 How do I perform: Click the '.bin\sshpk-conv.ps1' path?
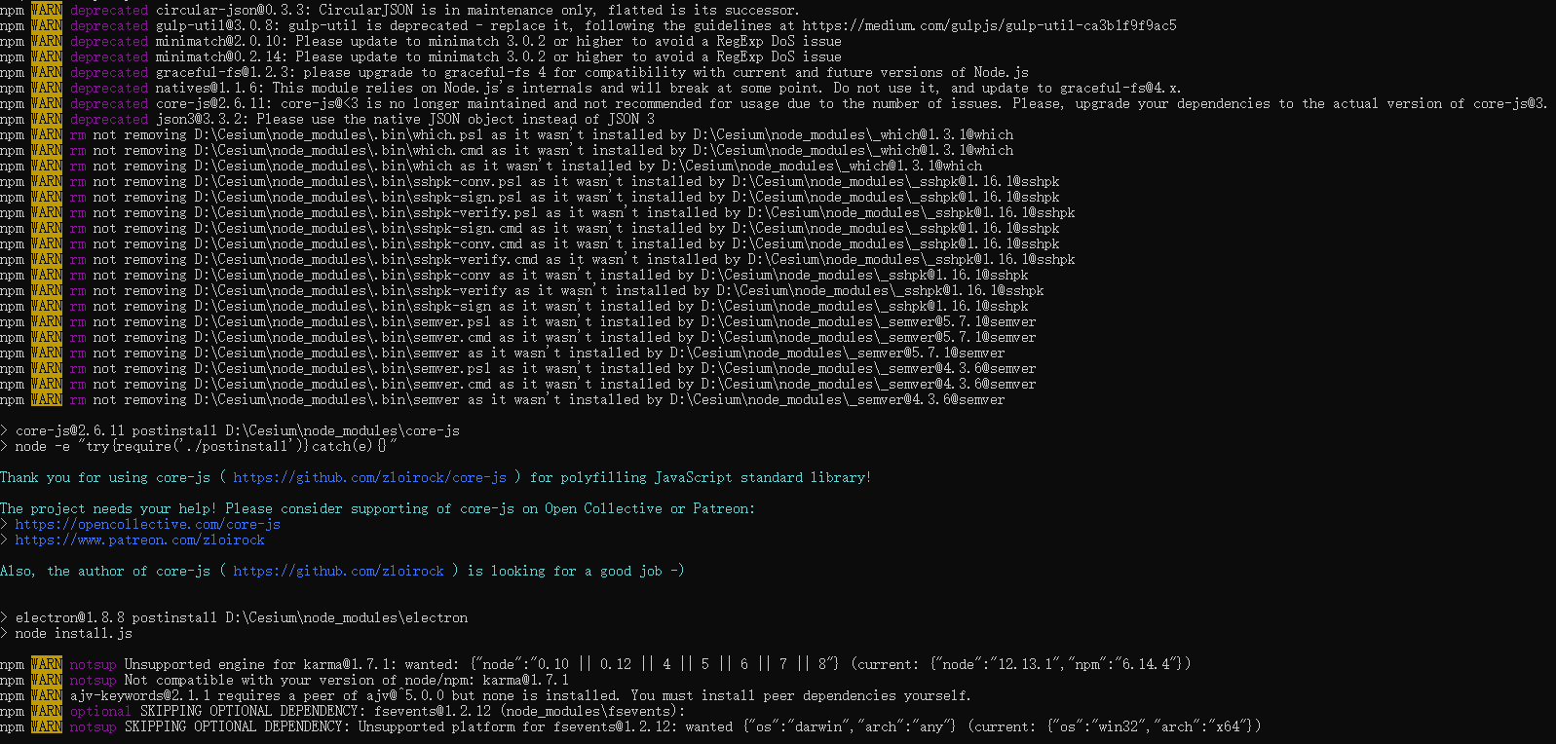[x=447, y=181]
